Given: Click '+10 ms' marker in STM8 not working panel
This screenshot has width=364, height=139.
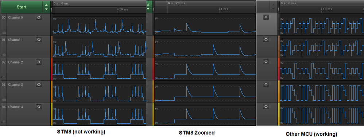Looking at the screenshot, I should click(123, 9).
